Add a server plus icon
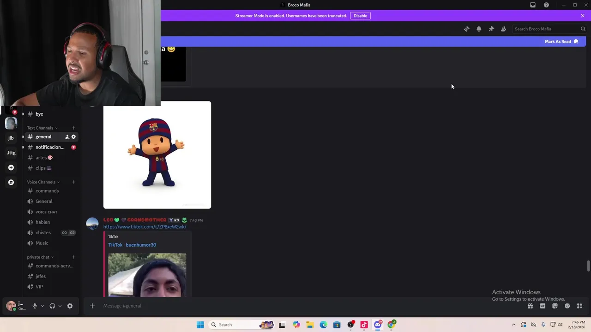The height and width of the screenshot is (332, 591). click(11, 167)
